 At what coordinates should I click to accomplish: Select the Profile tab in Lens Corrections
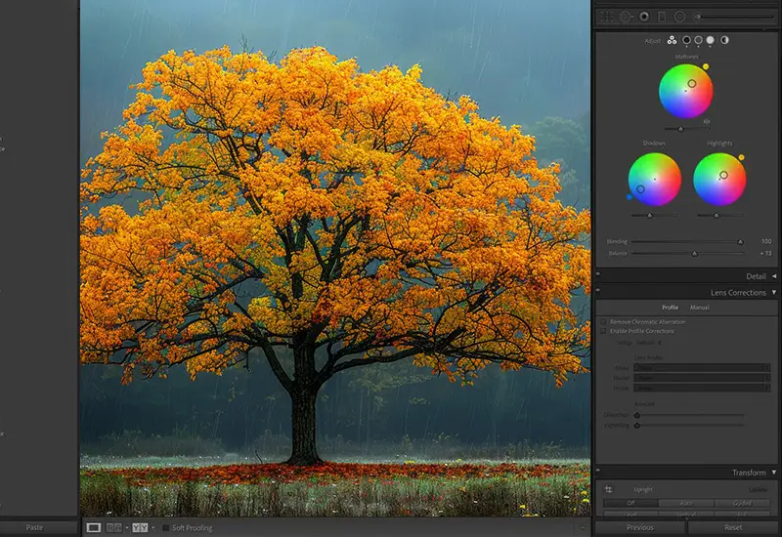(670, 308)
